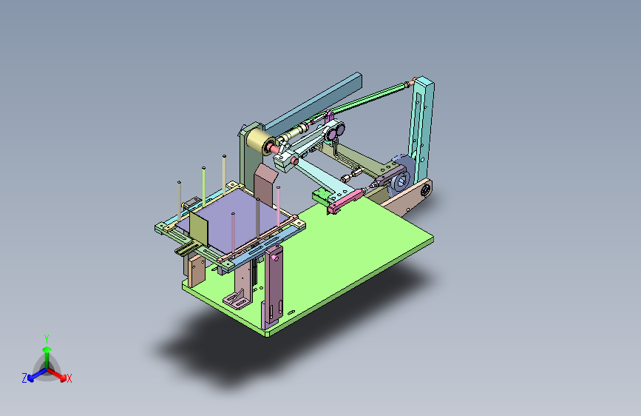Select the light green guide pin on the tray
The image size is (641, 416).
pyautogui.click(x=203, y=187)
